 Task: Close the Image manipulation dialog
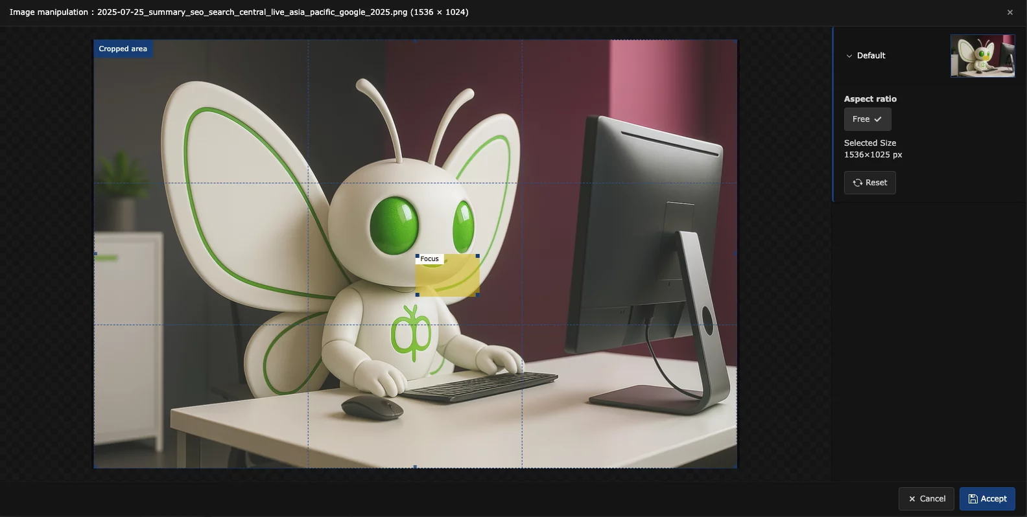pyautogui.click(x=1009, y=12)
